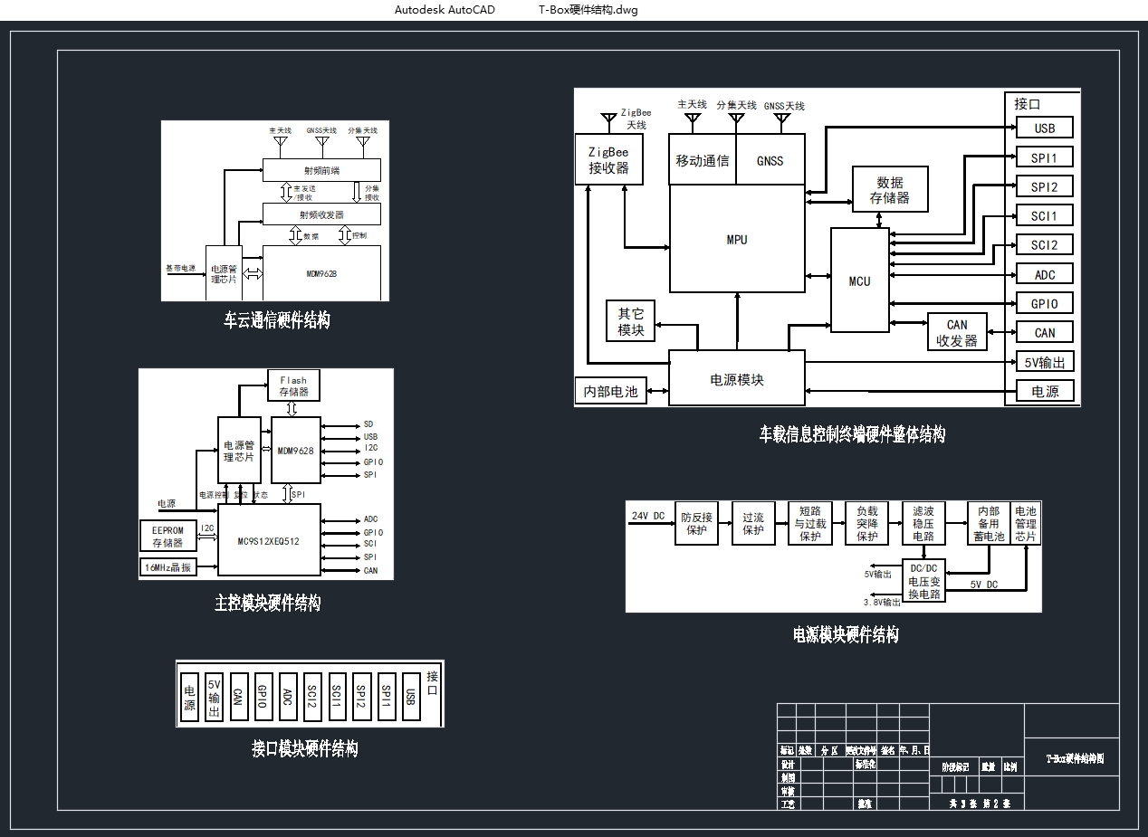This screenshot has width=1148, height=837.
Task: Click the MC9S12XEQ512 chip block
Action: [x=269, y=540]
